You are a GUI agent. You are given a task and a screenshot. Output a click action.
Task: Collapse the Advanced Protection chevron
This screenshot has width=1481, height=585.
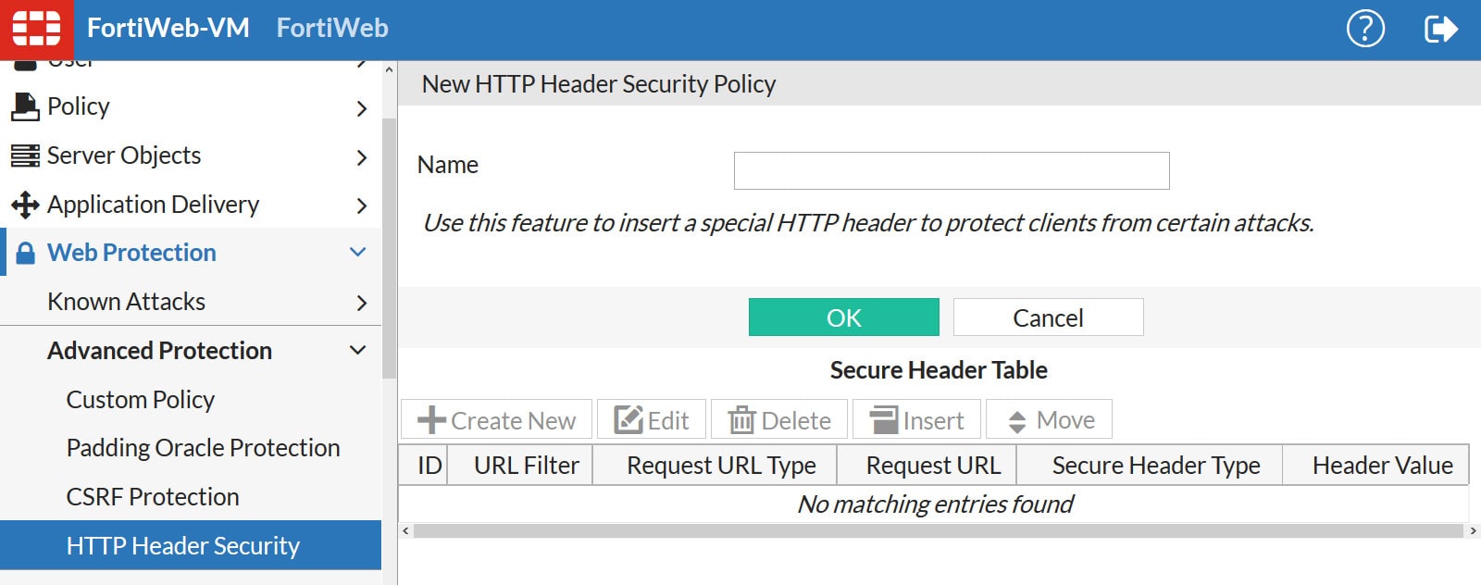click(x=358, y=350)
